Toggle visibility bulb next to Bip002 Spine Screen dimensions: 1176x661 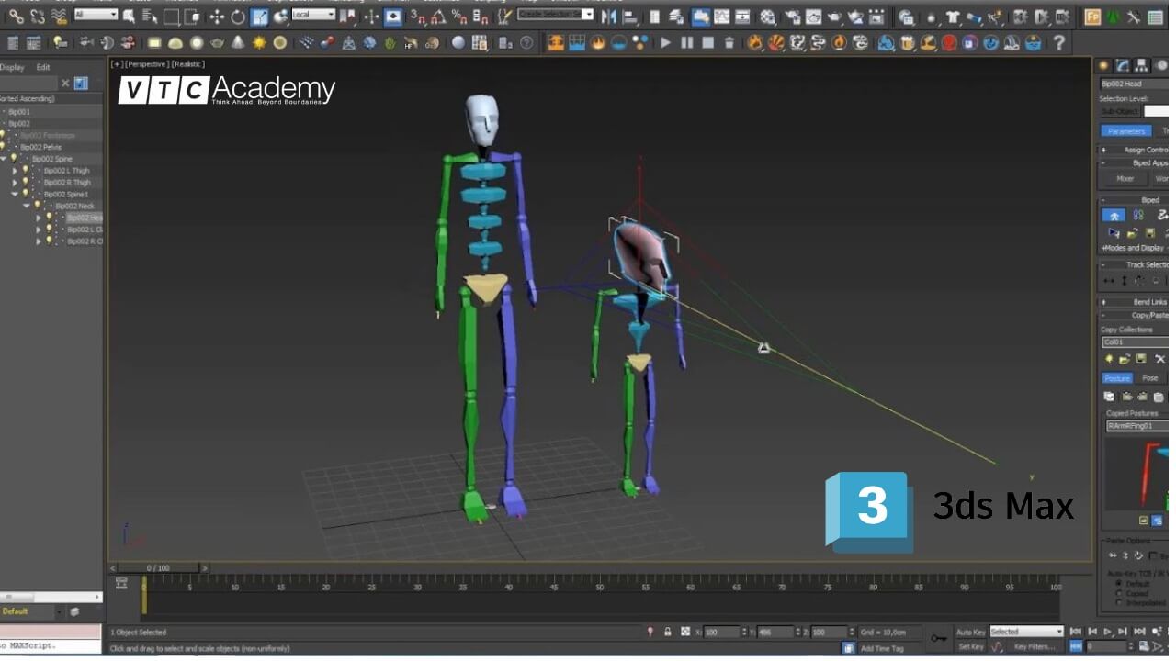(x=14, y=157)
